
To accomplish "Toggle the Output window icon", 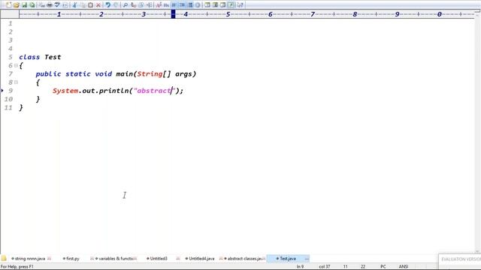I will (x=223, y=5).
